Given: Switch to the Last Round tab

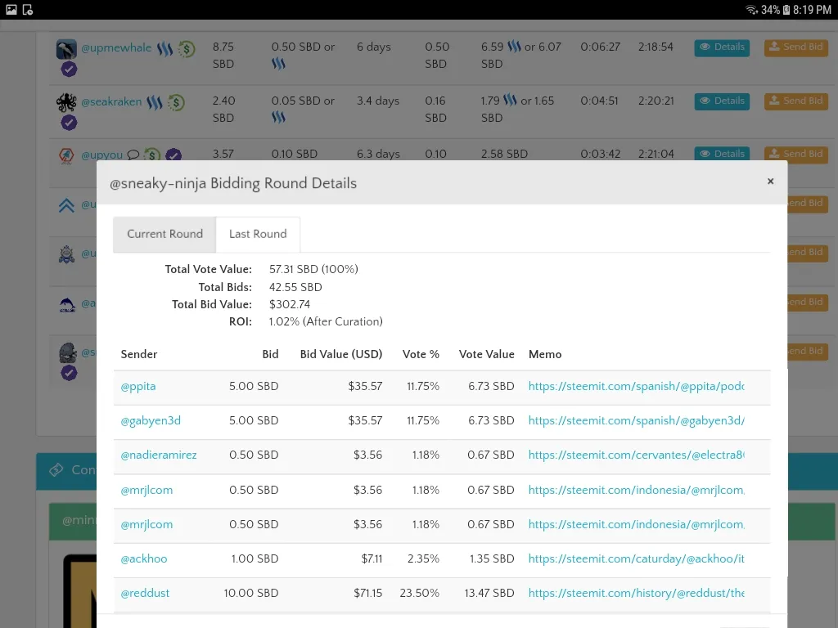Looking at the screenshot, I should pyautogui.click(x=258, y=234).
